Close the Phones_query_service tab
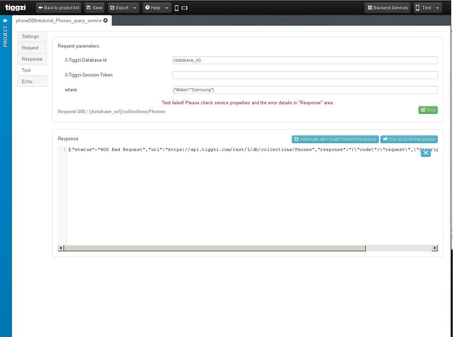 click(105, 20)
